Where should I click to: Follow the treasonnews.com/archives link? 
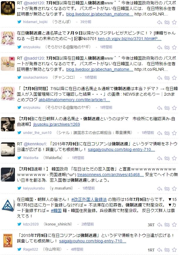(x=110, y=175)
